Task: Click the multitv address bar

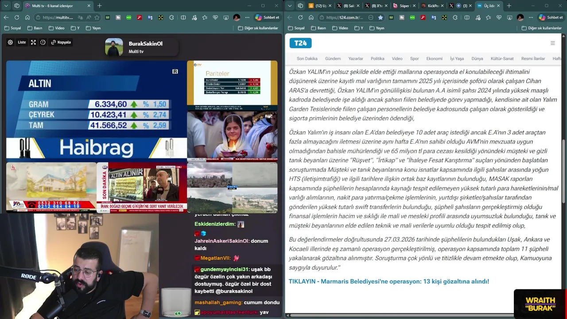Action: coord(58,17)
